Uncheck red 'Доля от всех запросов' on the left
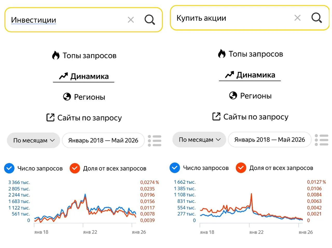The width and height of the screenshot is (332, 248). pos(75,168)
